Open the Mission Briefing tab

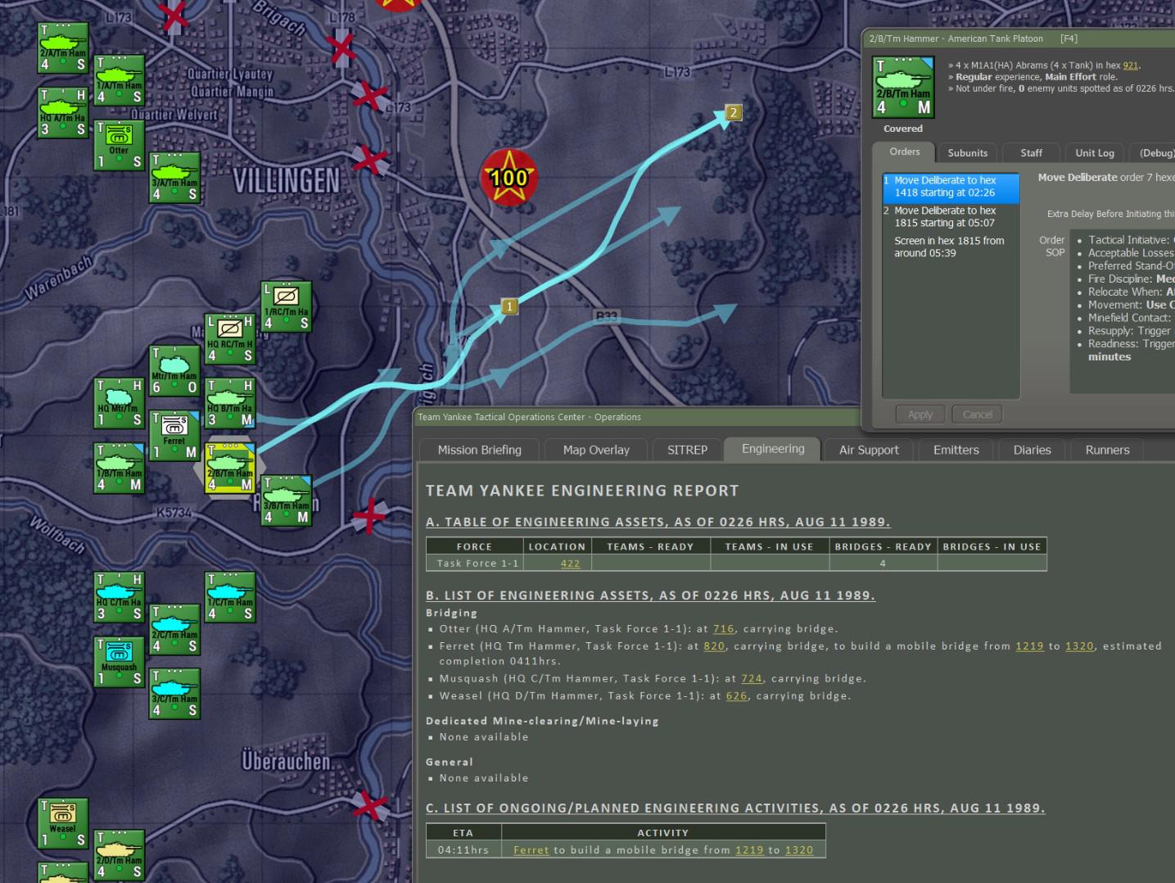pyautogui.click(x=480, y=450)
